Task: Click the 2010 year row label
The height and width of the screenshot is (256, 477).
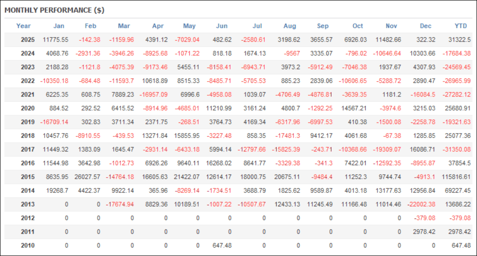Action: tap(28, 245)
